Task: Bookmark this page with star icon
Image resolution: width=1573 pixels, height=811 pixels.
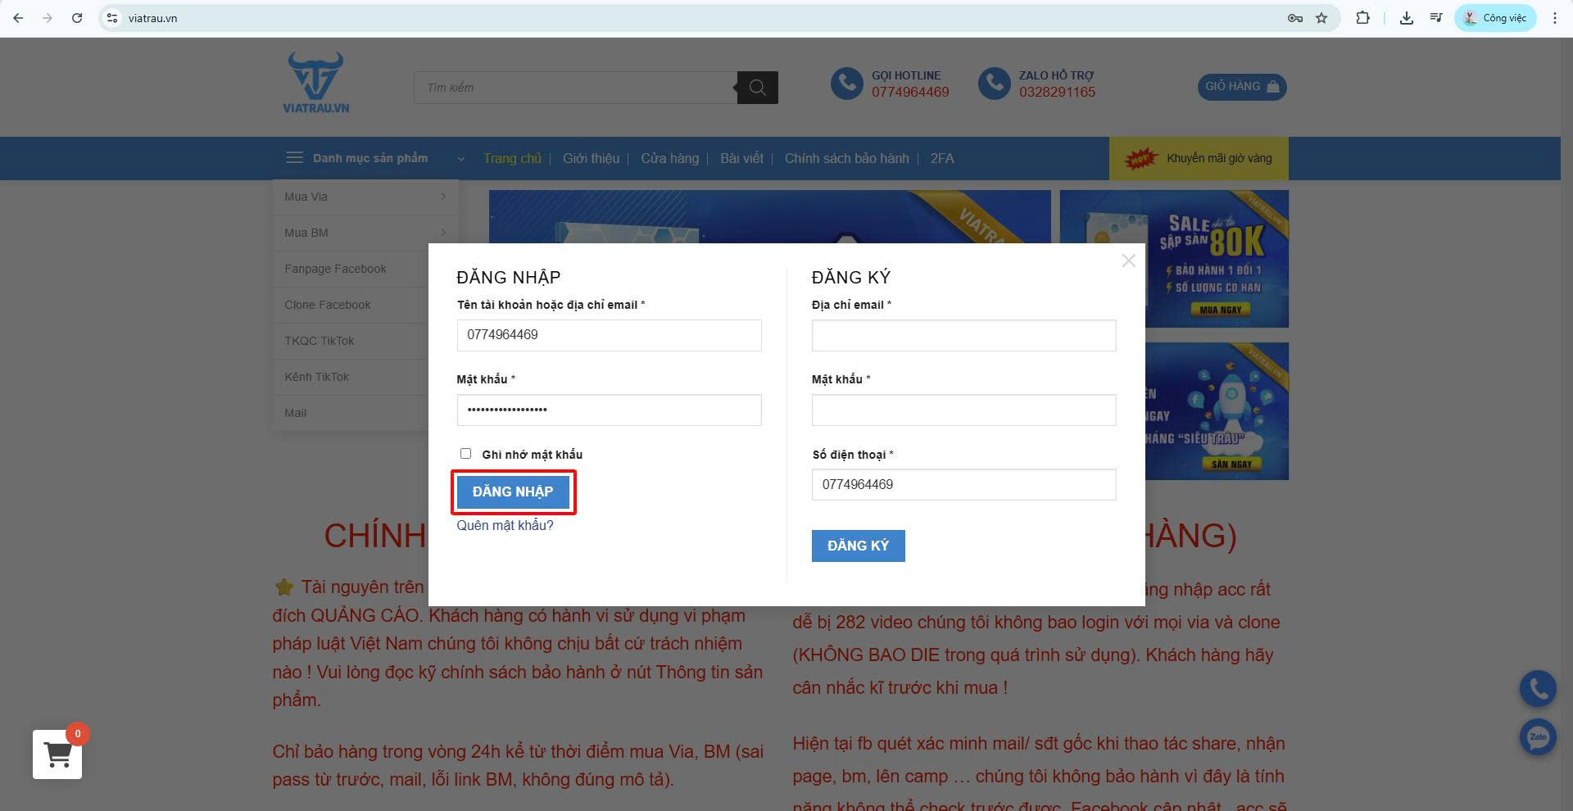Action: pos(1321,18)
